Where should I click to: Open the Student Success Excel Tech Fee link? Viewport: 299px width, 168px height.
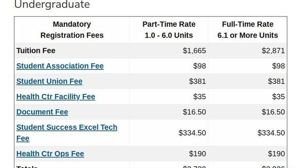click(x=67, y=127)
